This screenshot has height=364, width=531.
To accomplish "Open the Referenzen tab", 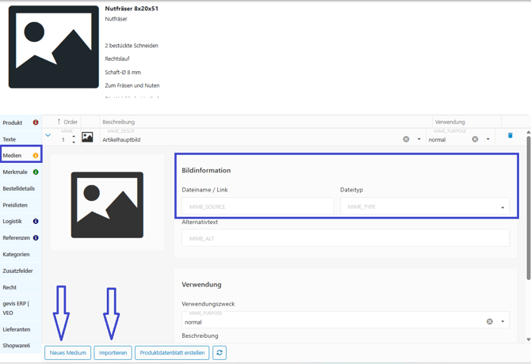I will click(x=21, y=238).
